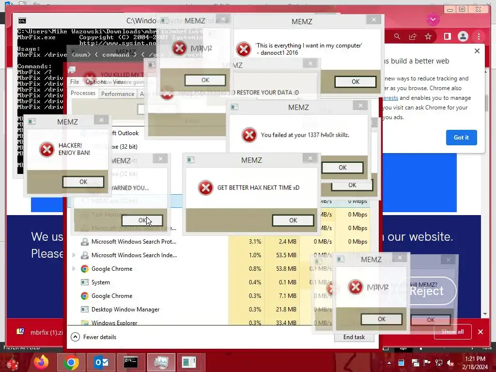Click title icon of '1337 h4x0r skillz' dialog
Image resolution: width=496 pixels, height=372 pixels.
[x=234, y=107]
